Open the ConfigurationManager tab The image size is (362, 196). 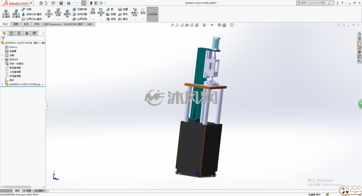pos(19,33)
